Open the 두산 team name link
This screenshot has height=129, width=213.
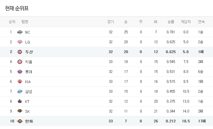[29, 52]
